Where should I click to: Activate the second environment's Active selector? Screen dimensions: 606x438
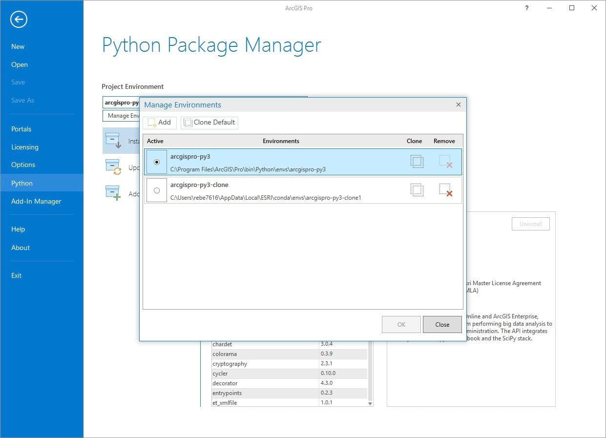click(156, 190)
